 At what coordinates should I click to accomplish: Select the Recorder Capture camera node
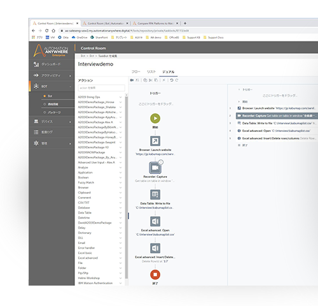click(x=155, y=168)
